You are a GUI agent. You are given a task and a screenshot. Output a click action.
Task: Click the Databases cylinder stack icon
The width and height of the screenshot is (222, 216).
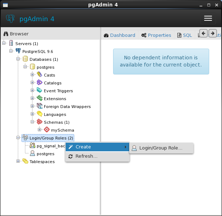coord(25,59)
